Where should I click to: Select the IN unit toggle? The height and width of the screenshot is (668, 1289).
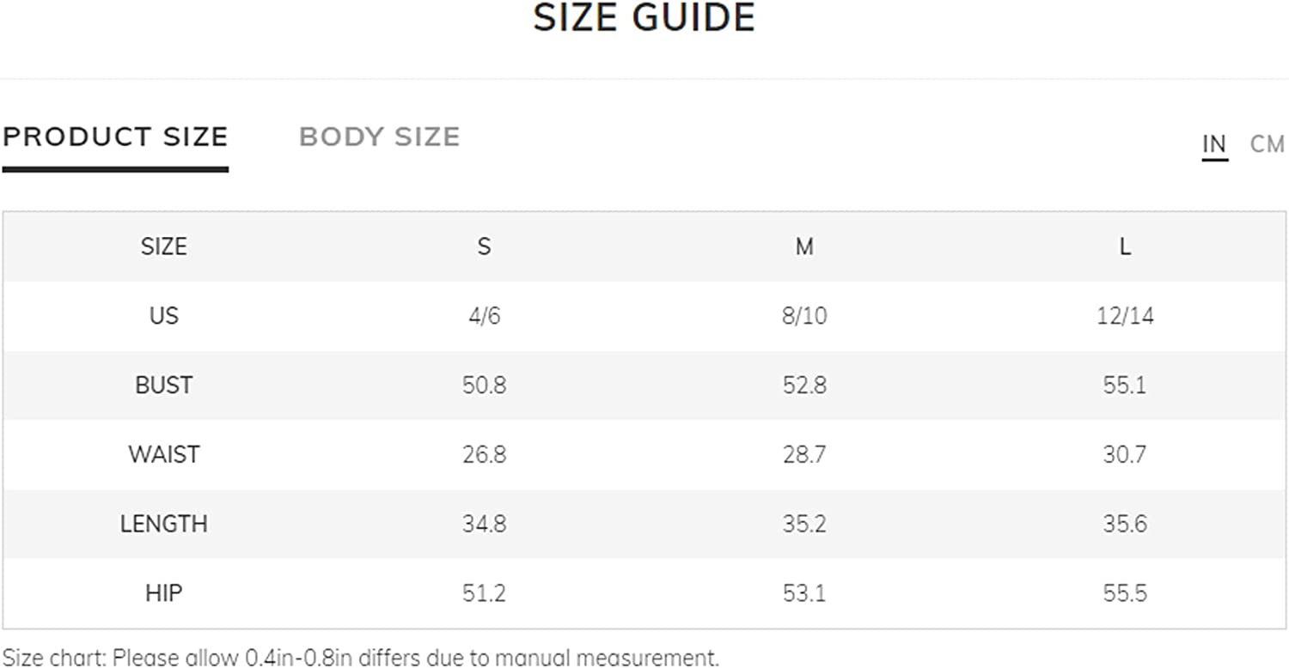tap(1214, 144)
